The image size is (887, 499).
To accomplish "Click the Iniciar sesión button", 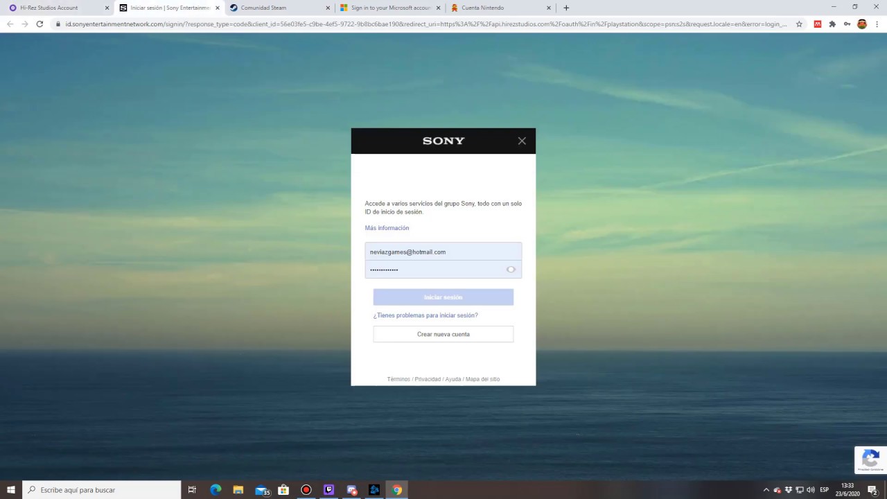I will tap(443, 297).
